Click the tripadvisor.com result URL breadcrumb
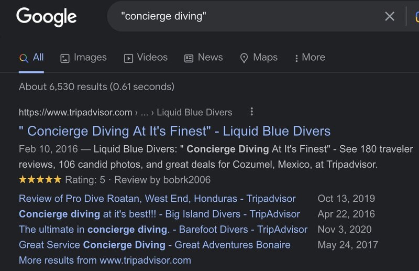419x271 pixels. [125, 112]
